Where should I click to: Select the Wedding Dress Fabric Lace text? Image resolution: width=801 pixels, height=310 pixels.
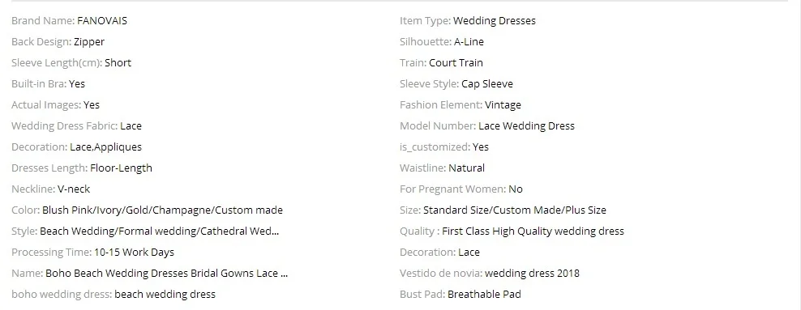131,126
